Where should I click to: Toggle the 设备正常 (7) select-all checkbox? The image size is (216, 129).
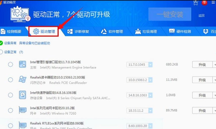click(x=1, y=52)
